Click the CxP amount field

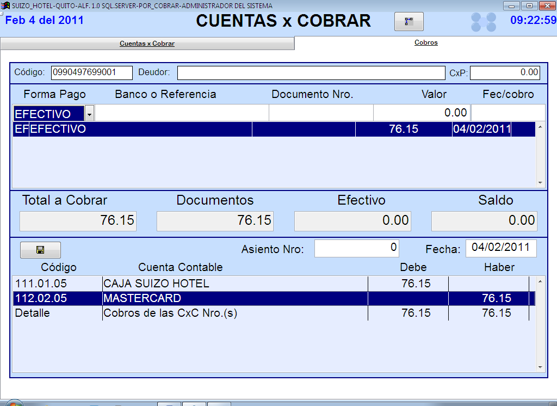tap(504, 72)
